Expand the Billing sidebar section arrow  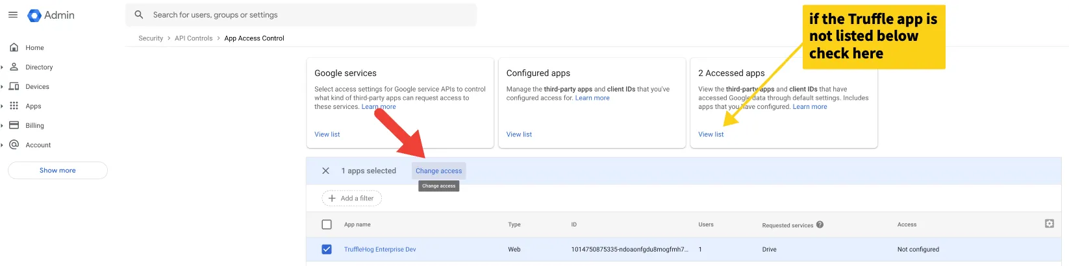(3, 125)
